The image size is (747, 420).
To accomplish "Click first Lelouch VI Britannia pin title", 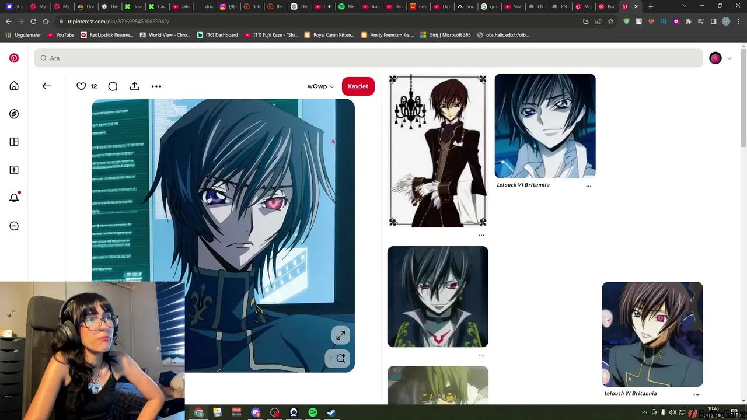I will click(523, 185).
